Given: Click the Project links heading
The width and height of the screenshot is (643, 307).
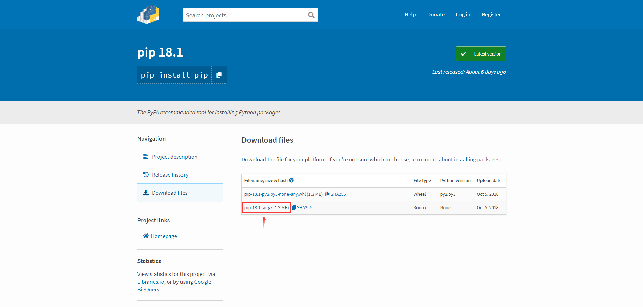Looking at the screenshot, I should (x=153, y=220).
